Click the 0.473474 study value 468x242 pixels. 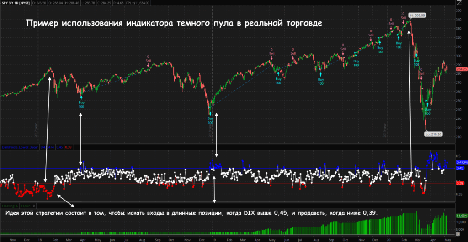pyautogui.click(x=47, y=147)
